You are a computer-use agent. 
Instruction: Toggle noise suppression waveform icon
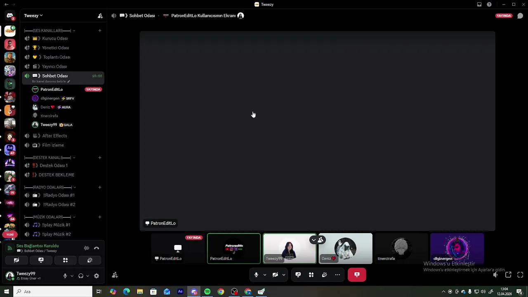point(87,248)
